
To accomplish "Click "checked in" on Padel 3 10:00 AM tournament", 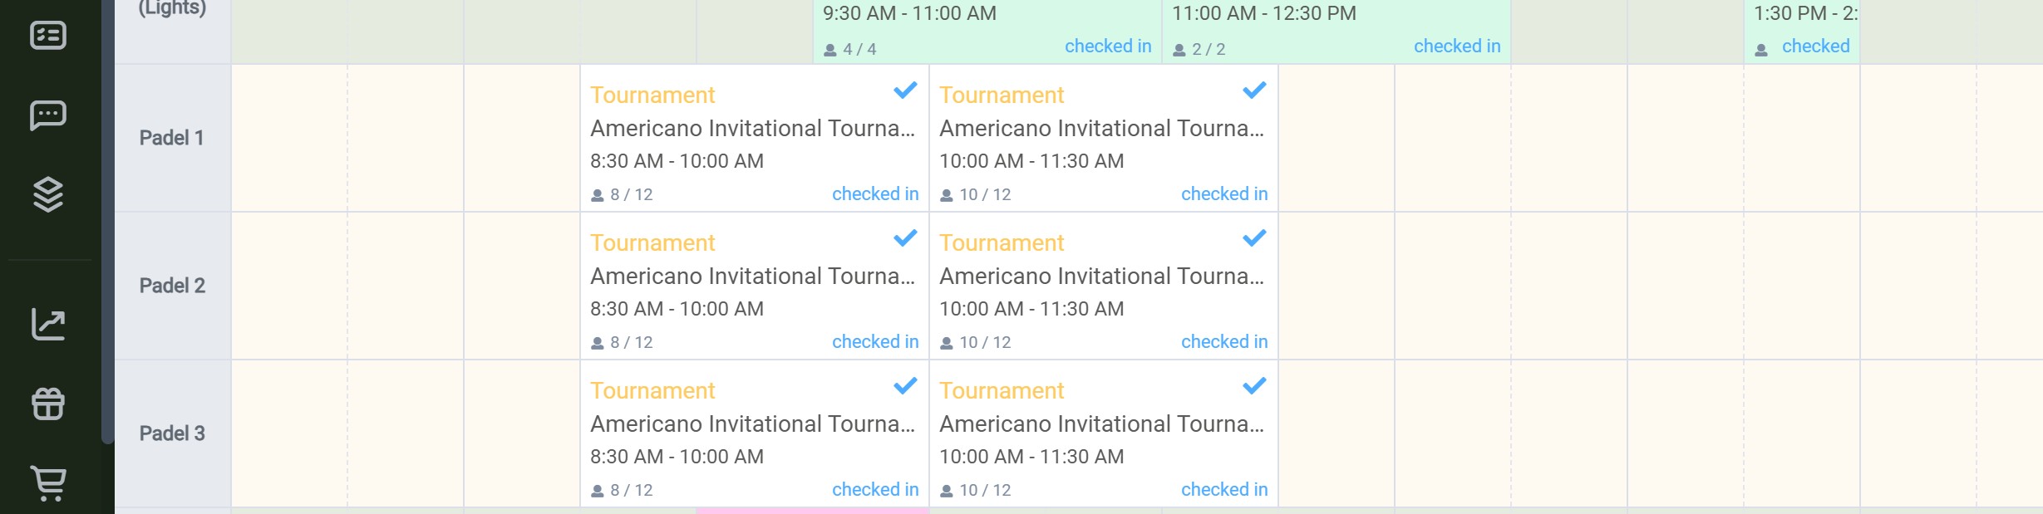I will [1223, 490].
